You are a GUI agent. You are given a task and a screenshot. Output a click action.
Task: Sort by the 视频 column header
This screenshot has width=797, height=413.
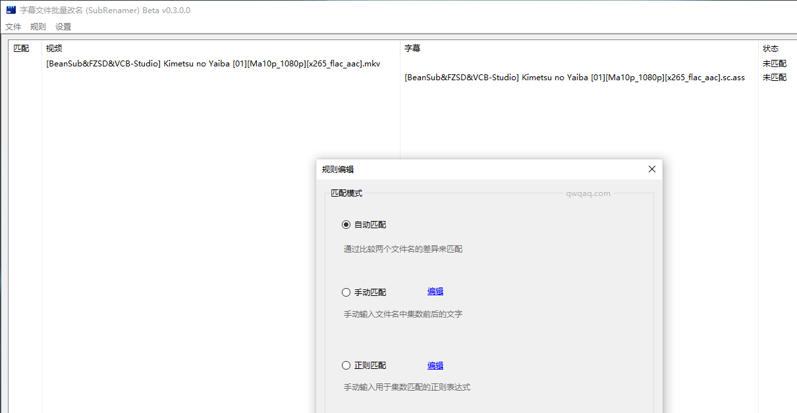coord(54,49)
